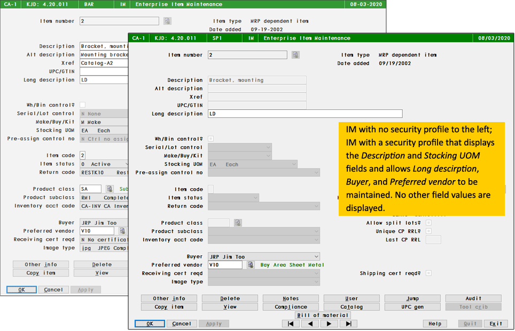The height and width of the screenshot is (331, 515).
Task: Open Product subclass dropdown in front window
Action: click(264, 231)
